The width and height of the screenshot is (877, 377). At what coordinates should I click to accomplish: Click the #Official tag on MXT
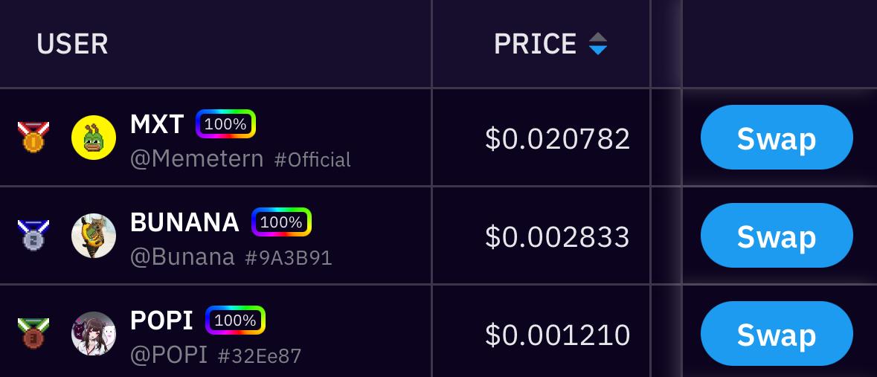point(312,160)
